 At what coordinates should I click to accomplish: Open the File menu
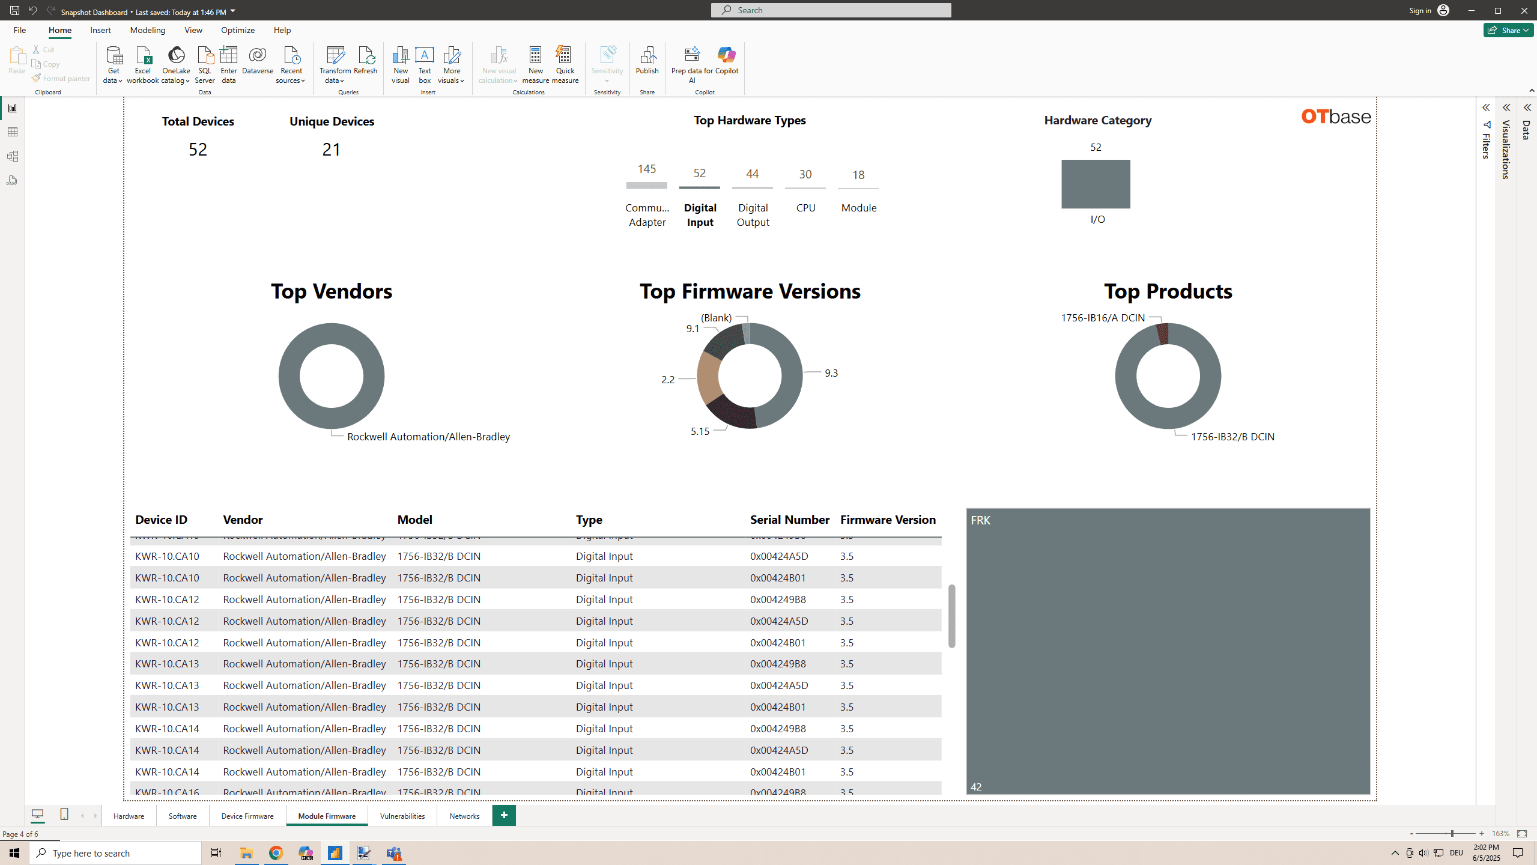pos(19,30)
